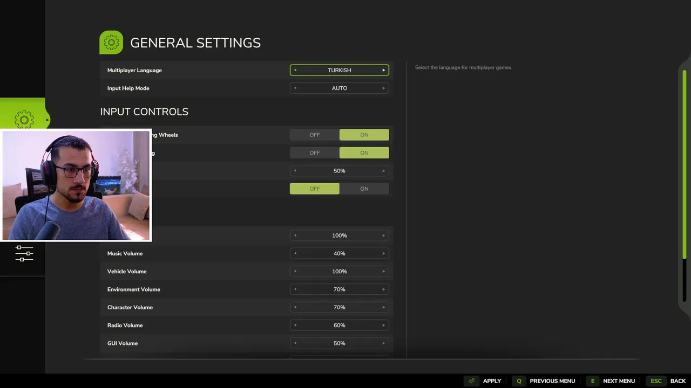Change Input Help Mode with the left arrow
Screen dimensions: 691x388
click(x=295, y=88)
